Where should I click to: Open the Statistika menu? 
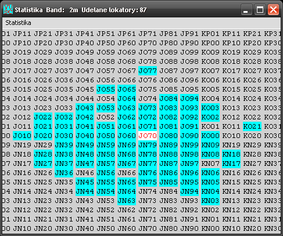(18, 23)
